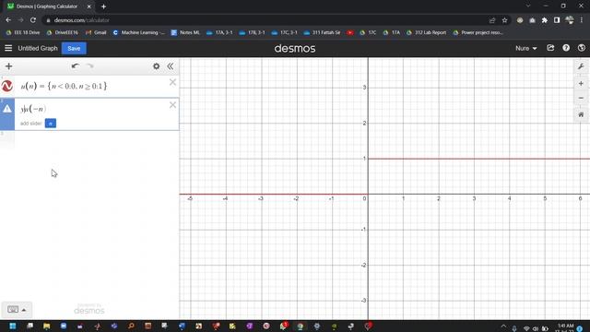This screenshot has height=332, width=590.
Task: Open the Desmos help icon
Action: [566, 48]
